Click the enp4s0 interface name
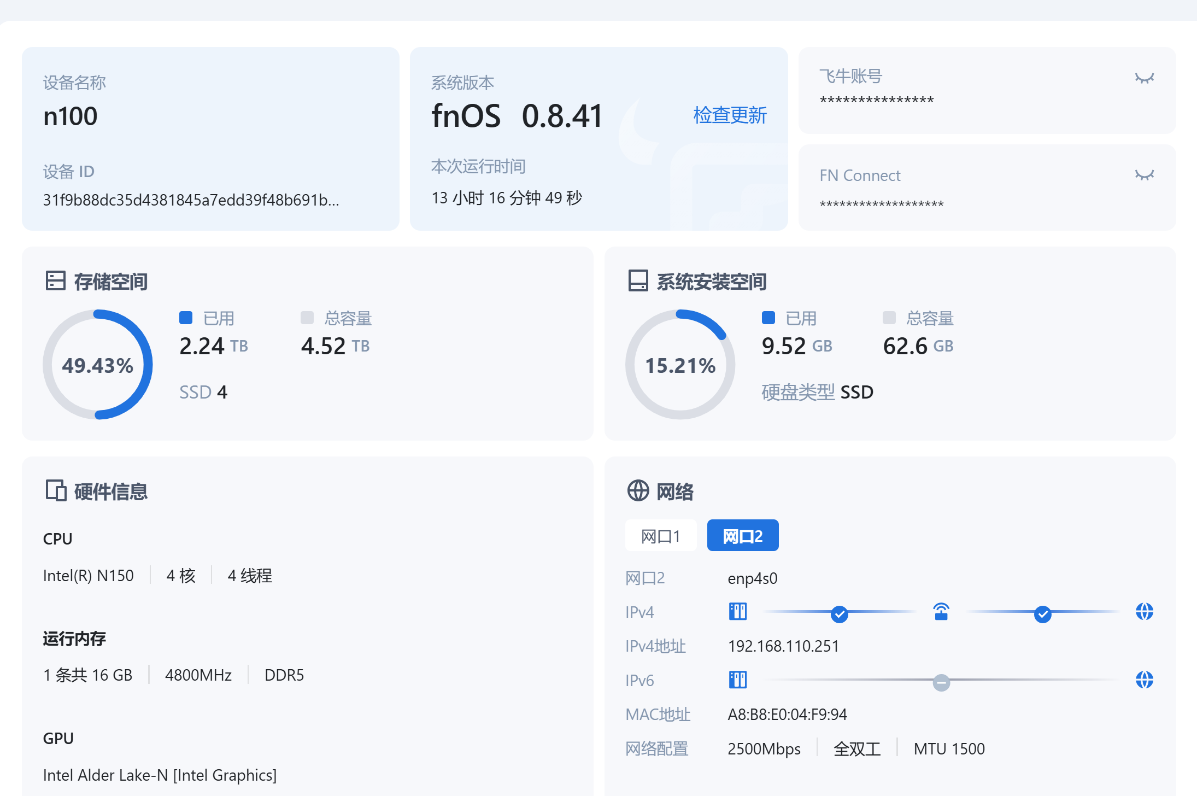 [x=753, y=578]
